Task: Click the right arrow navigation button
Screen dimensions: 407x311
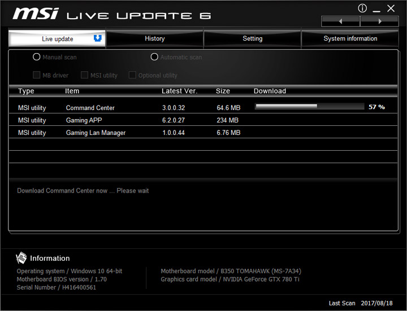Action: (379, 21)
